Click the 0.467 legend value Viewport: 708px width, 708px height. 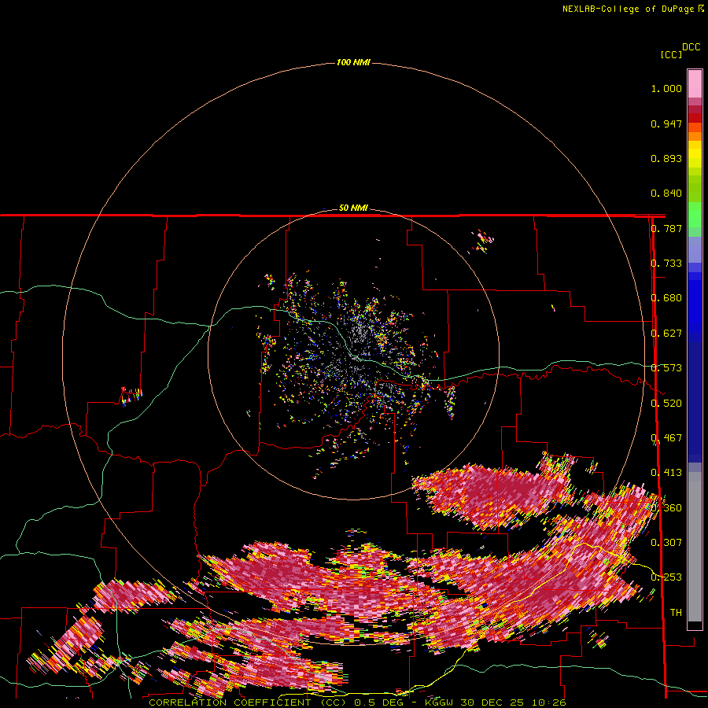click(666, 438)
